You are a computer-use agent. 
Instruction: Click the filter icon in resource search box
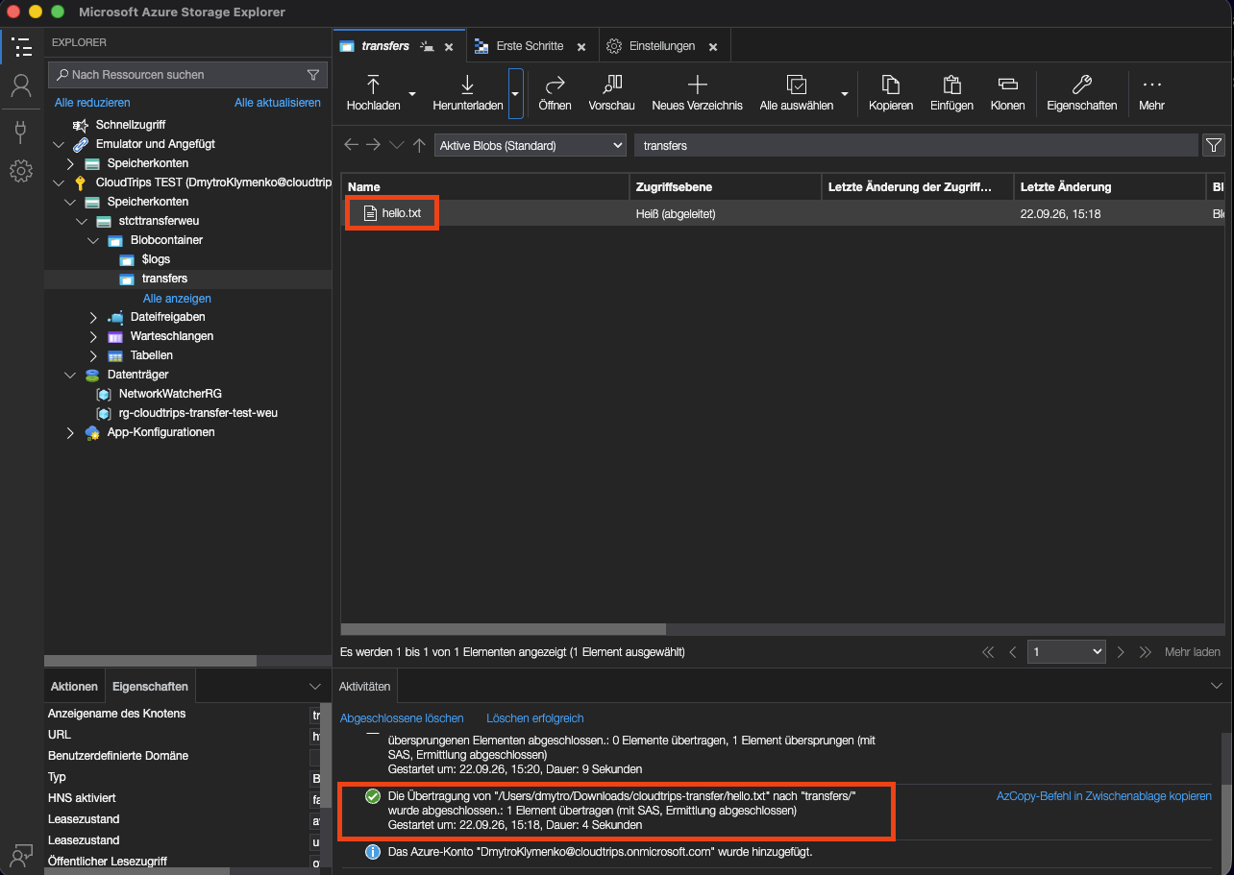[313, 75]
